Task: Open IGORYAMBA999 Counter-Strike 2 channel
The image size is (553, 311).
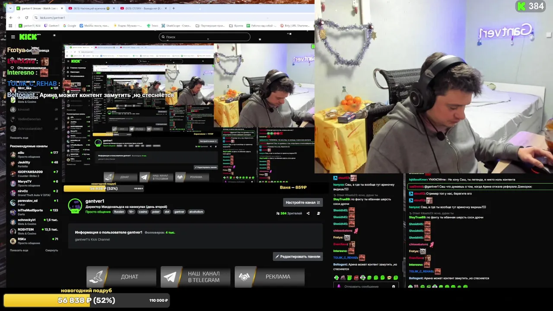Action: point(34,173)
